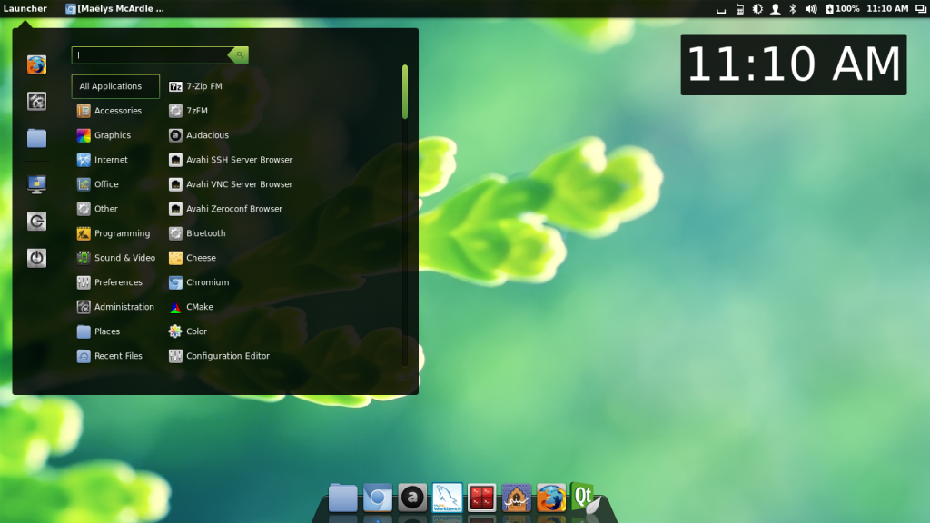Launch Chromium from the applications list
This screenshot has width=930, height=523.
207,282
